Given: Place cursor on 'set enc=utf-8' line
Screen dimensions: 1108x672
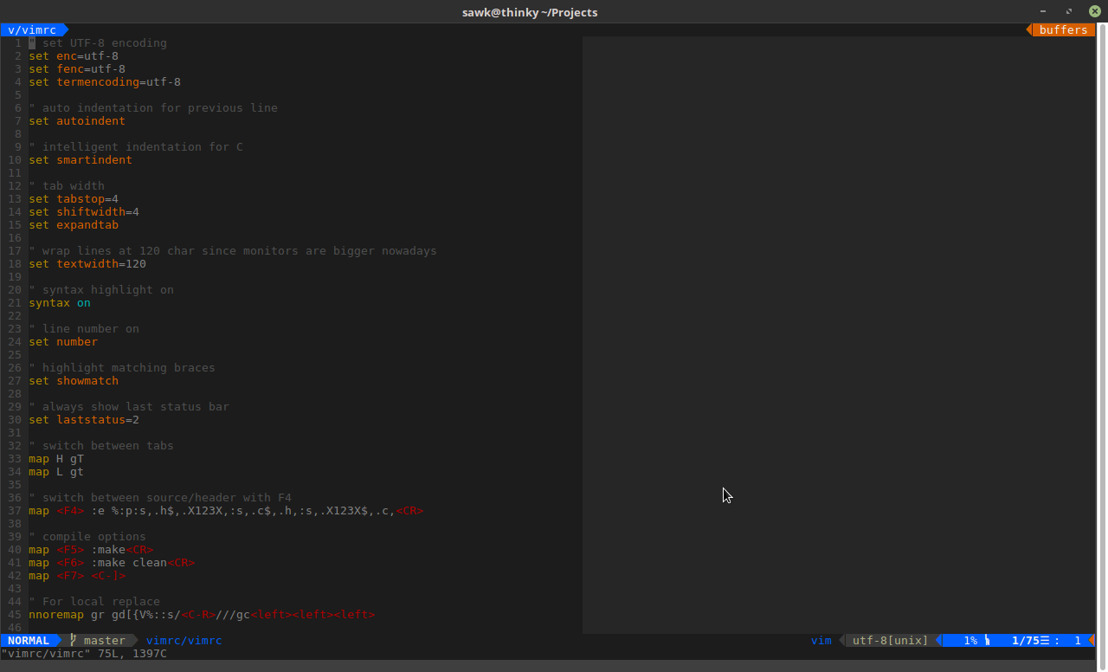Looking at the screenshot, I should [x=74, y=56].
